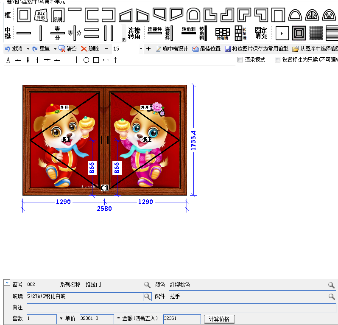The image size is (338, 325).
Task: Insert double vertical mullions
Action: pyautogui.click(x=109, y=33)
